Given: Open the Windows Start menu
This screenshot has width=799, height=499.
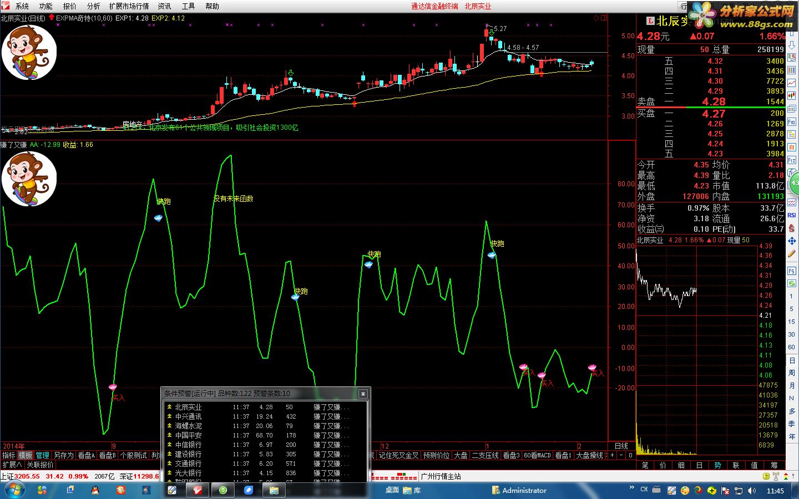Looking at the screenshot, I should 14,490.
